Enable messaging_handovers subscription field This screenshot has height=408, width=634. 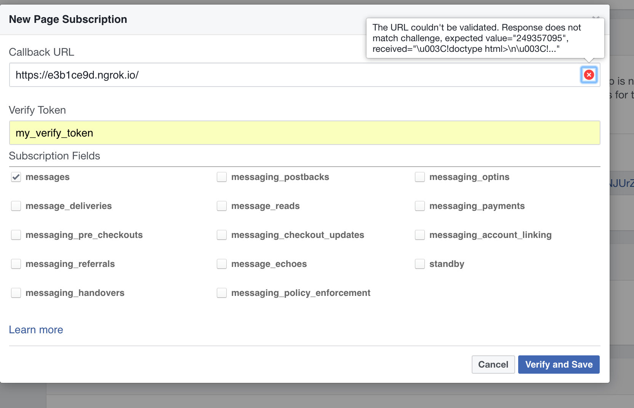(x=16, y=293)
